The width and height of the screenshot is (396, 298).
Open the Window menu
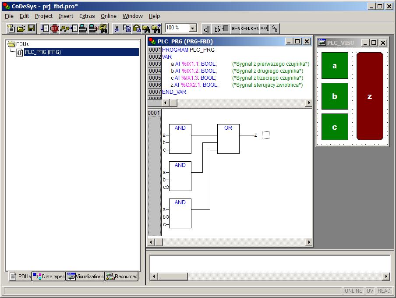pyautogui.click(x=133, y=16)
